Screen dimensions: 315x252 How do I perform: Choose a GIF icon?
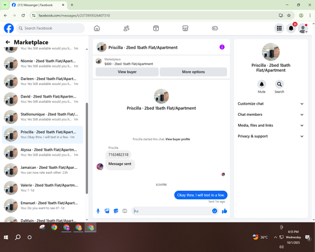click(x=125, y=211)
